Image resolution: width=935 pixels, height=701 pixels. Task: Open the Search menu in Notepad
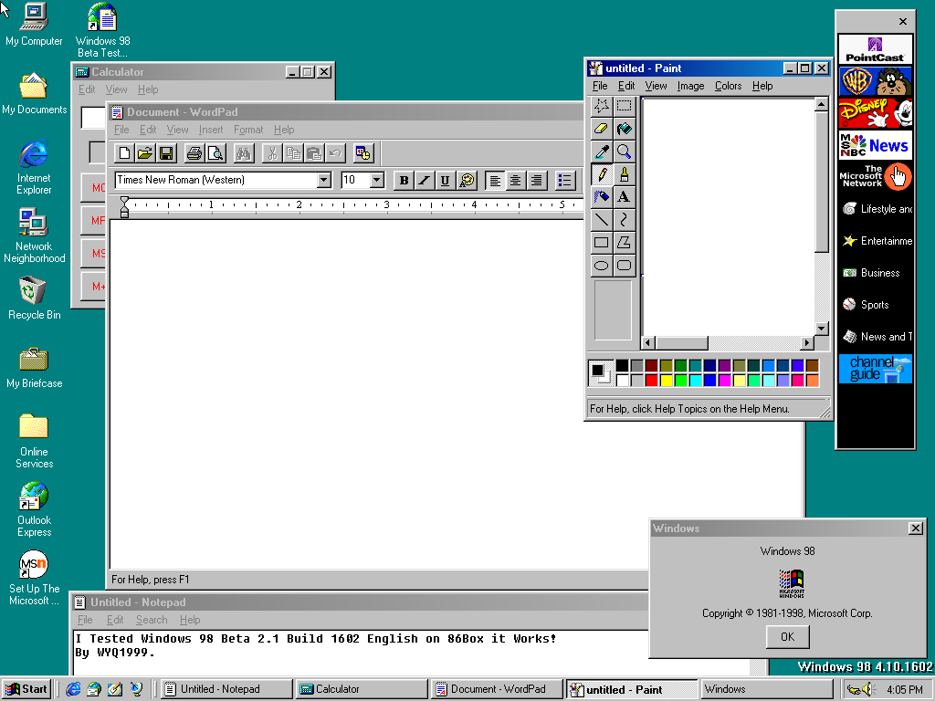coord(152,620)
